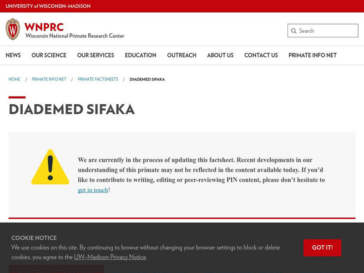The height and width of the screenshot is (273, 364).
Task: Go to Primate Factsheets breadcrumb
Action: point(98,79)
